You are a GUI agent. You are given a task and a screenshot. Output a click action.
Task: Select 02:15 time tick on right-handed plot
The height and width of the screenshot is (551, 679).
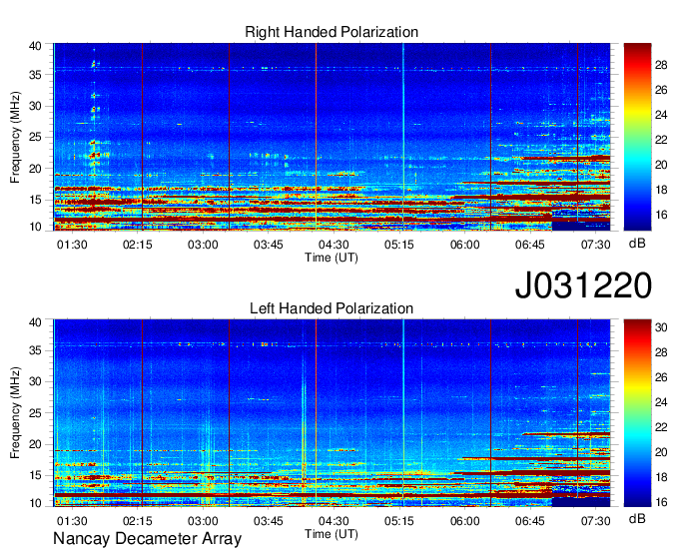[137, 245]
